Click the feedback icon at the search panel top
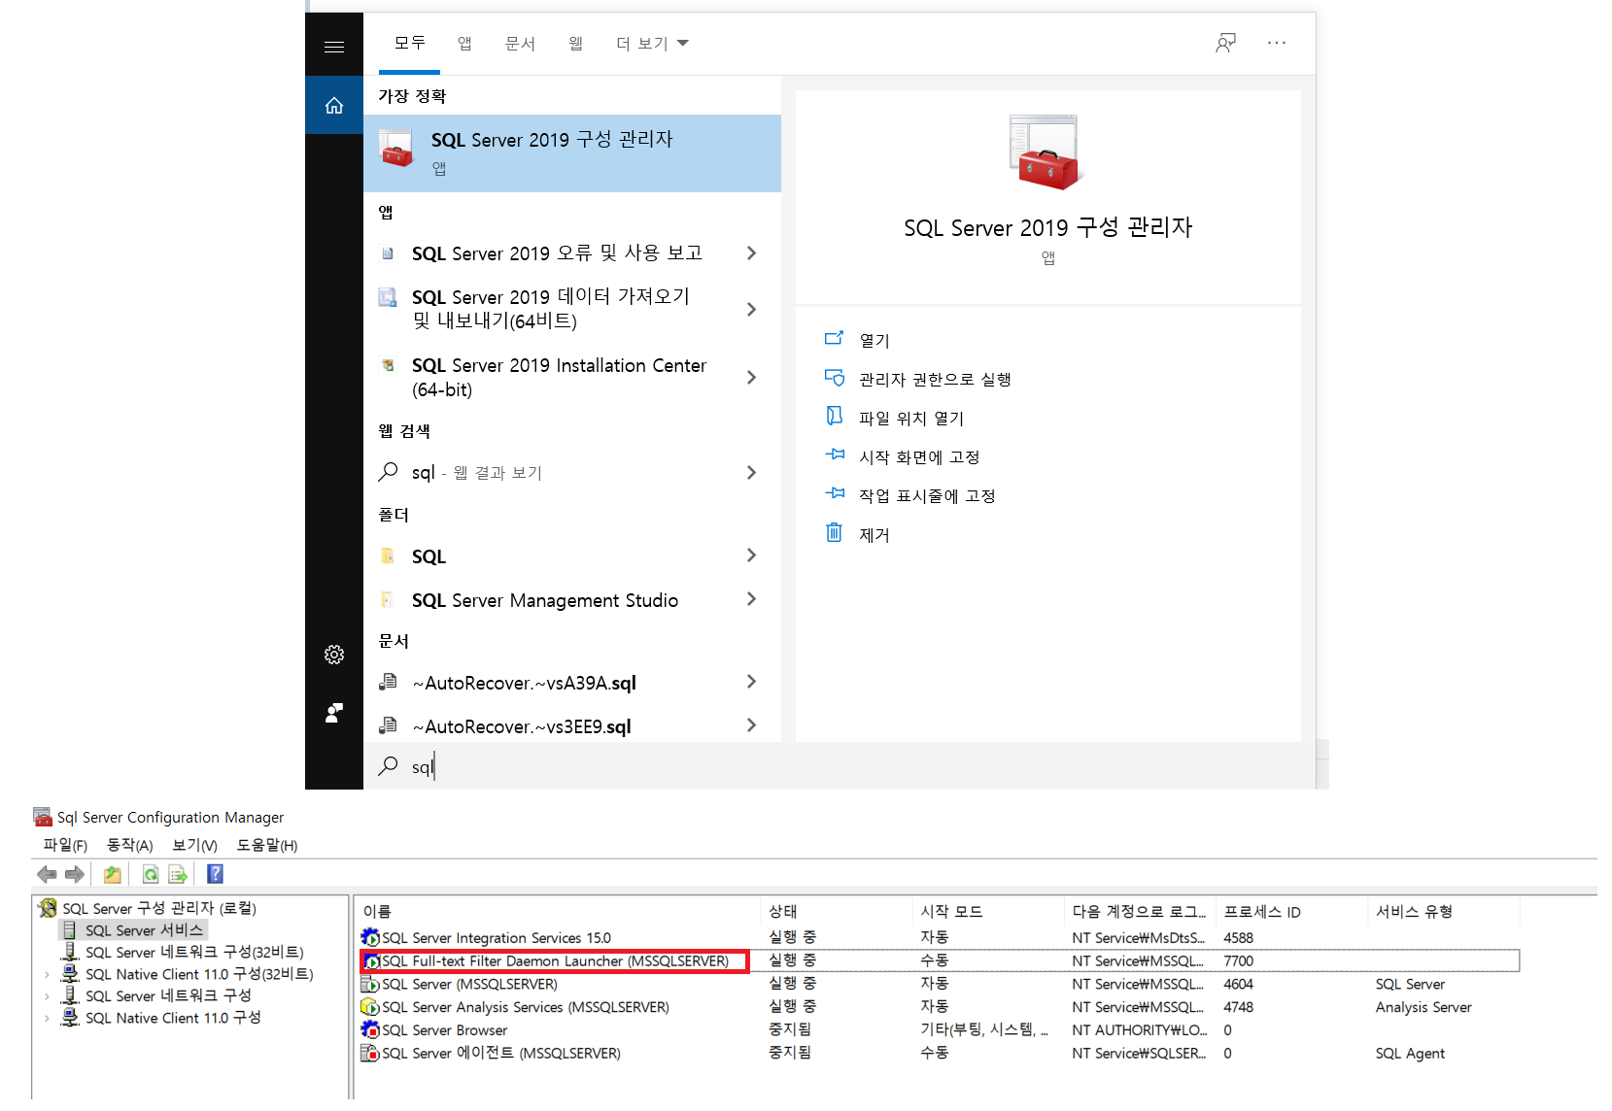1612x1111 pixels. pos(1226,43)
